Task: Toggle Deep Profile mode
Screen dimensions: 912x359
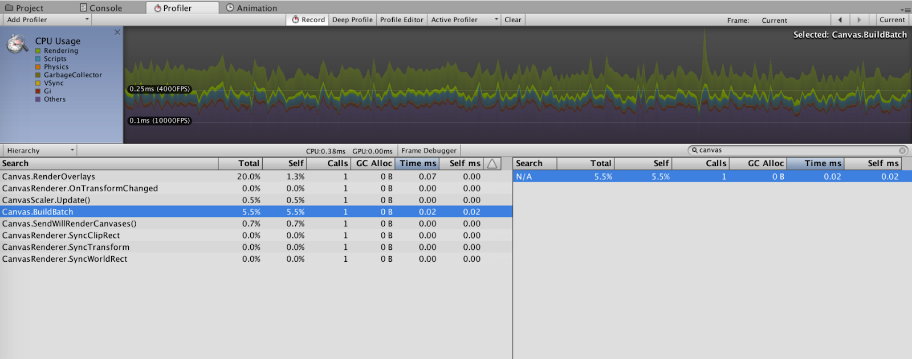Action: tap(352, 20)
